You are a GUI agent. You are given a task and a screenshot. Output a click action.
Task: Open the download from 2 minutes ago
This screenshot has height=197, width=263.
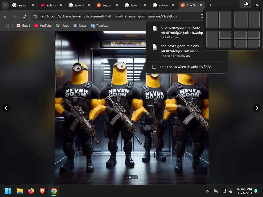[x=181, y=48]
